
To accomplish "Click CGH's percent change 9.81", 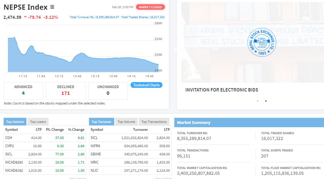I will 81,138.
